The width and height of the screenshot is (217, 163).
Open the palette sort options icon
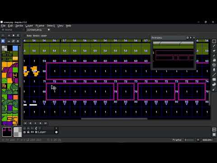(x=9, y=35)
